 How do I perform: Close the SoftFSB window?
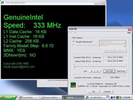click(x=130, y=29)
